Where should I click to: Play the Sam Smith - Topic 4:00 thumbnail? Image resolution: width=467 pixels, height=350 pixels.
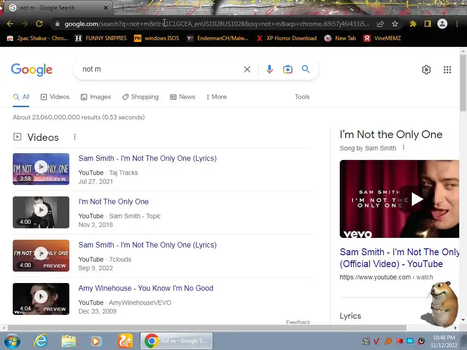click(x=41, y=212)
